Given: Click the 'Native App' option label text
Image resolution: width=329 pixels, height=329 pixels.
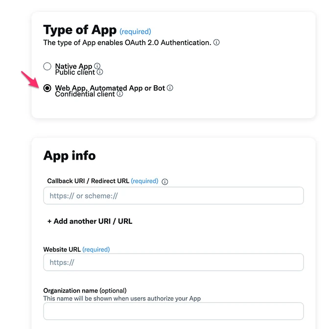Looking at the screenshot, I should coord(73,66).
